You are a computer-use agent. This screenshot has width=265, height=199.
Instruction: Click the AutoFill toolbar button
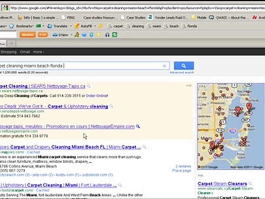point(83,26)
